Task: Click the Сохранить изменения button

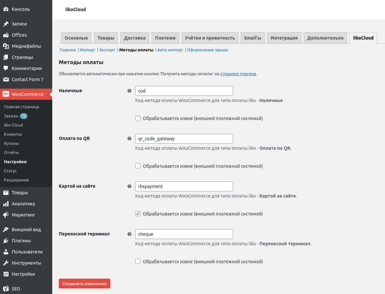Action: tap(84, 283)
